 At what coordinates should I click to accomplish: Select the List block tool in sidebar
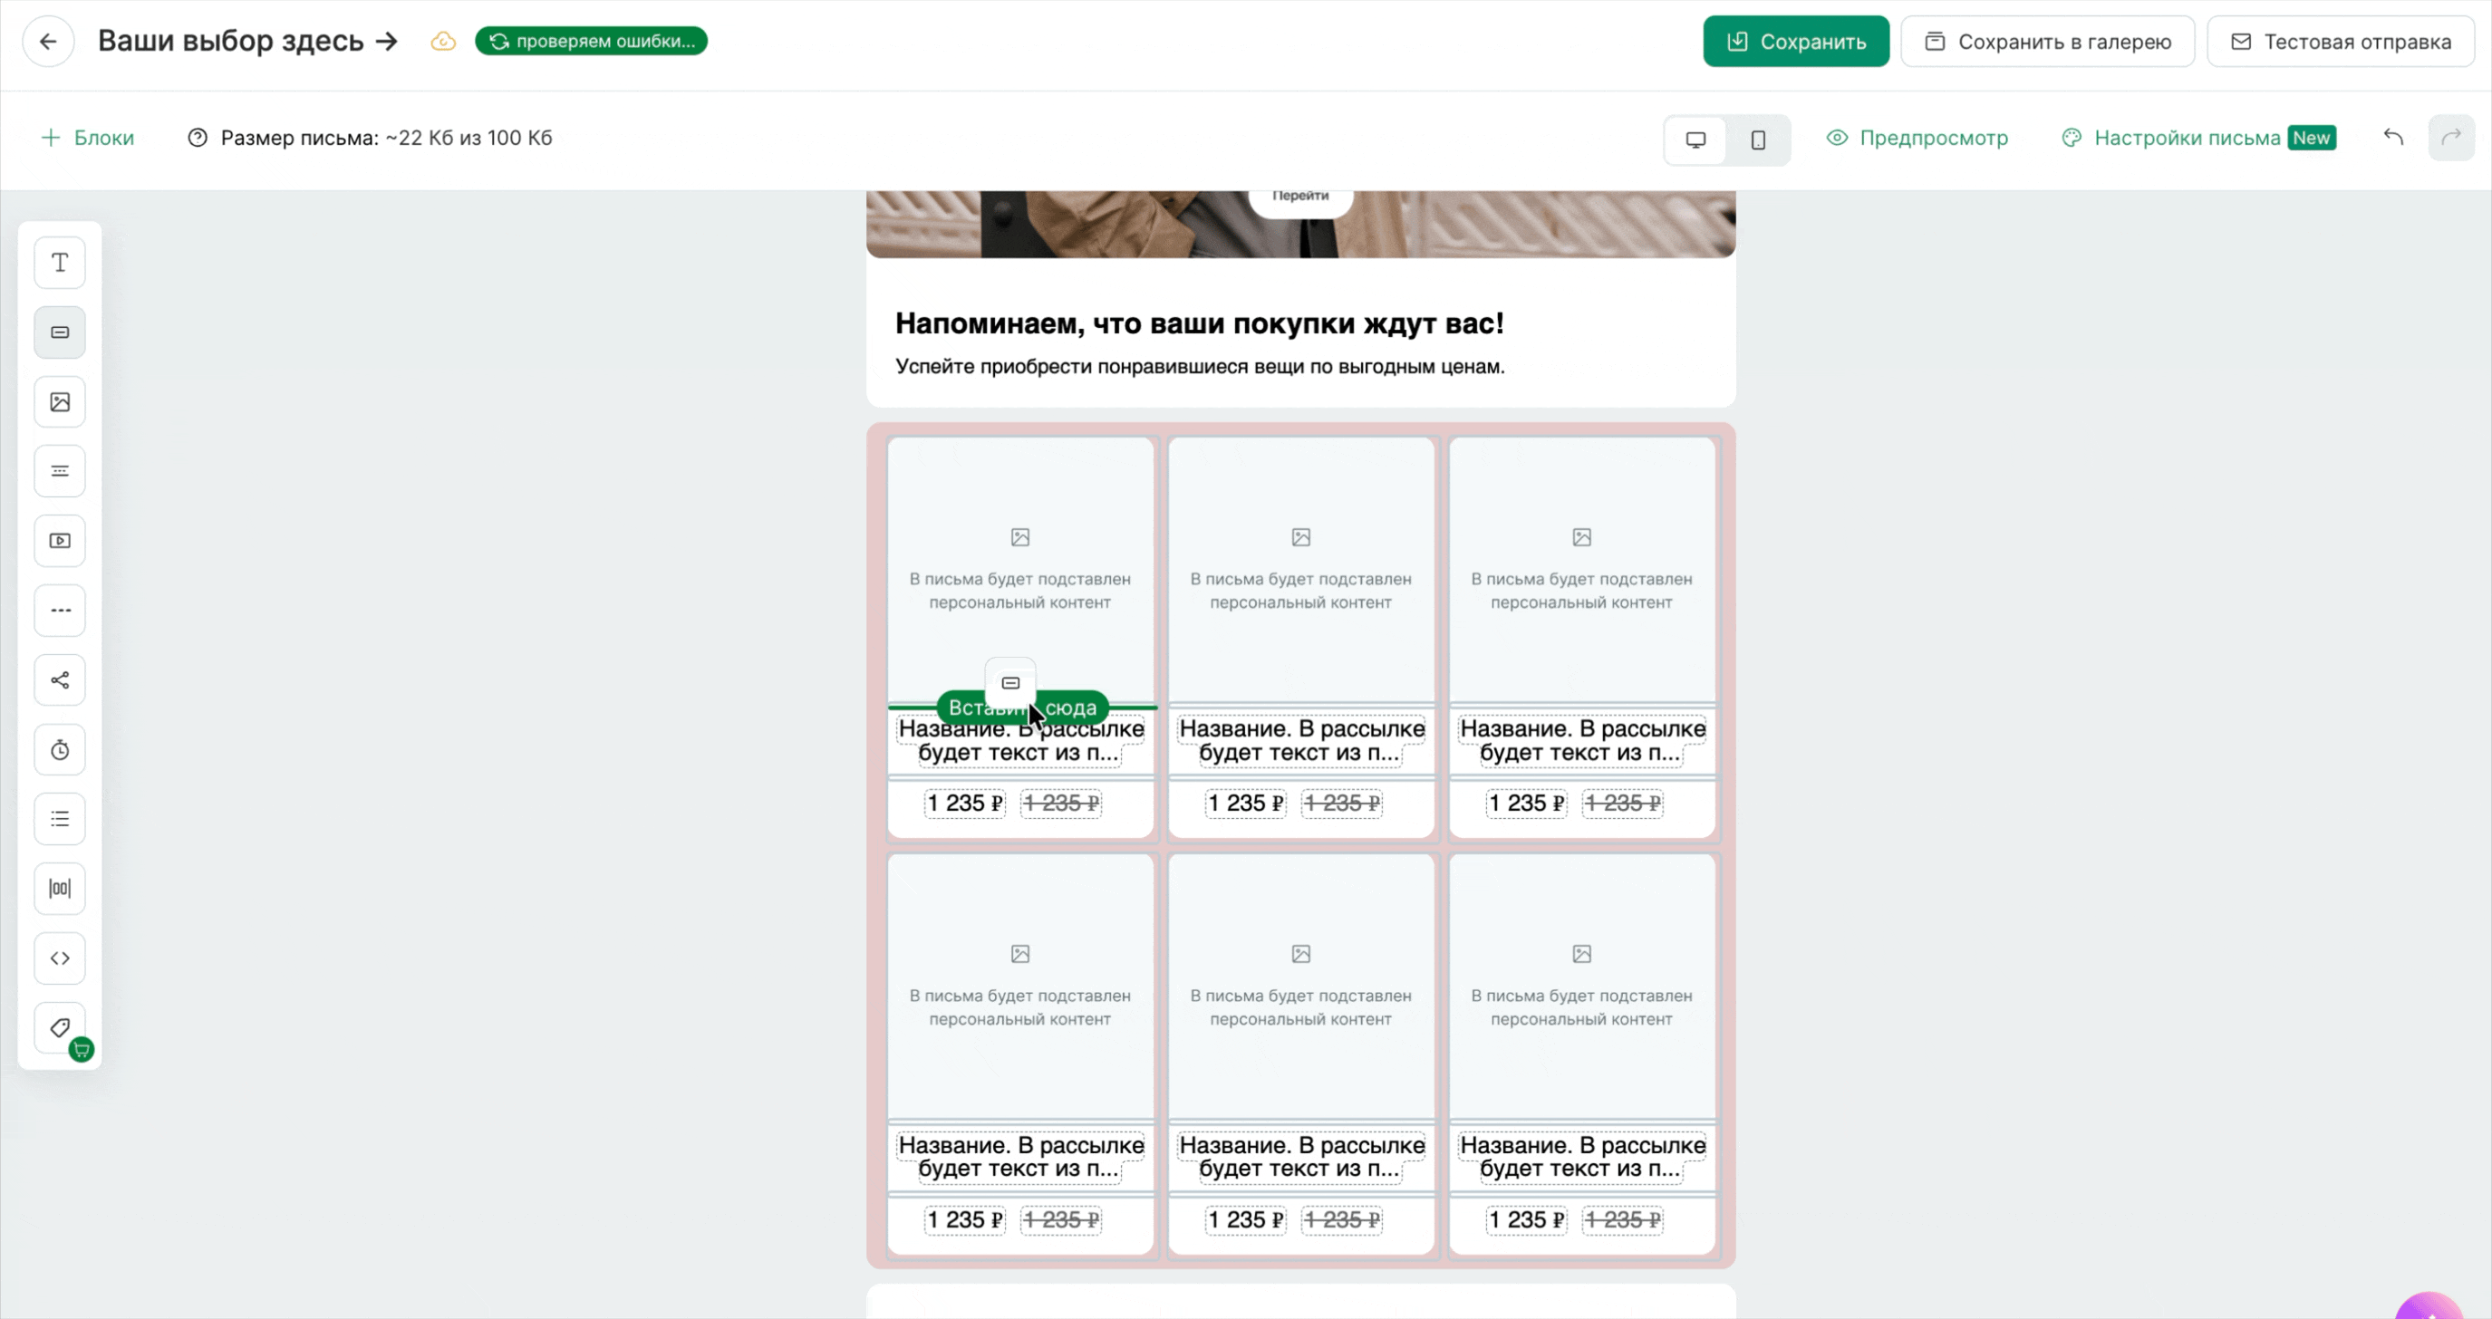(x=60, y=820)
